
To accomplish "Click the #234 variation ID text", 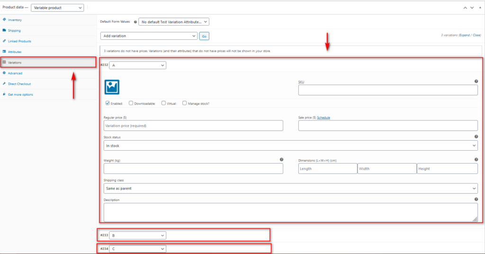I will [104, 249].
